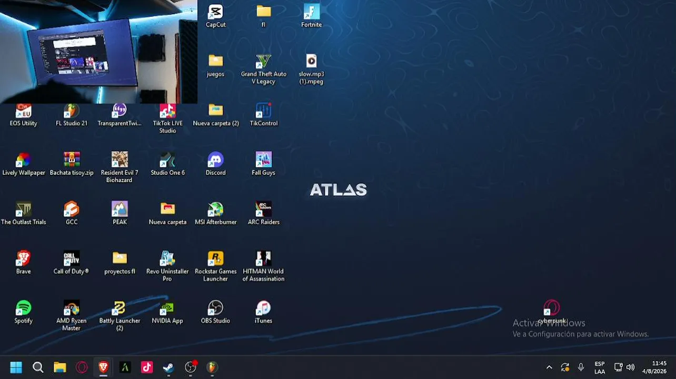The image size is (676, 379).
Task: Select the Call of Duty shortcut
Action: [72, 263]
